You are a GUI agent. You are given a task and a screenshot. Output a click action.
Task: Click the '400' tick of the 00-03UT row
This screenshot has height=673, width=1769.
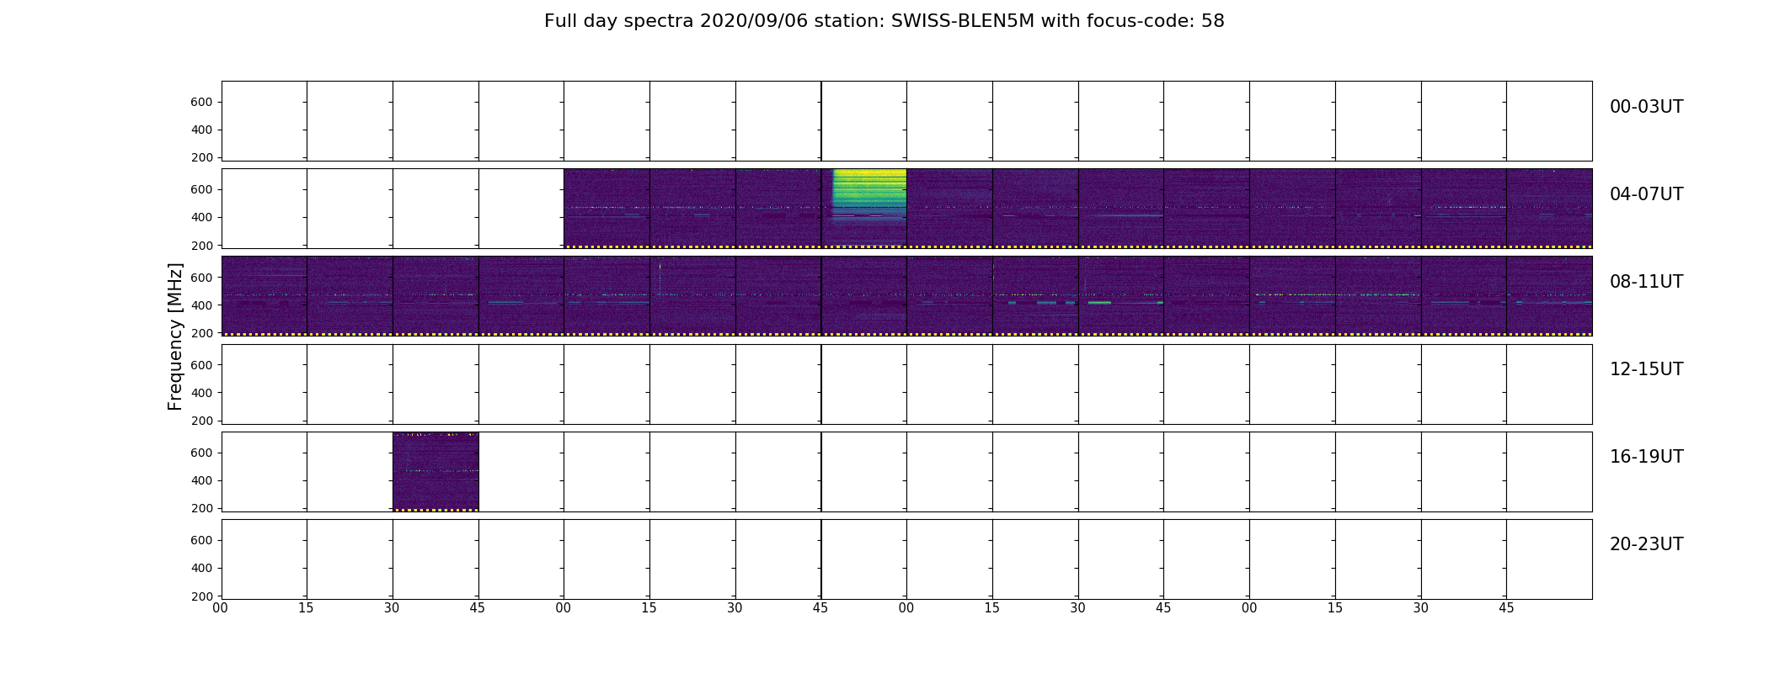pyautogui.click(x=202, y=130)
